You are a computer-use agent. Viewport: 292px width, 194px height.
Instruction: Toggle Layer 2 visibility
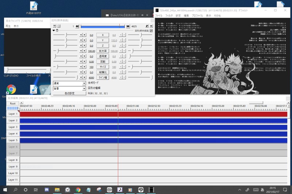(x=13, y=120)
